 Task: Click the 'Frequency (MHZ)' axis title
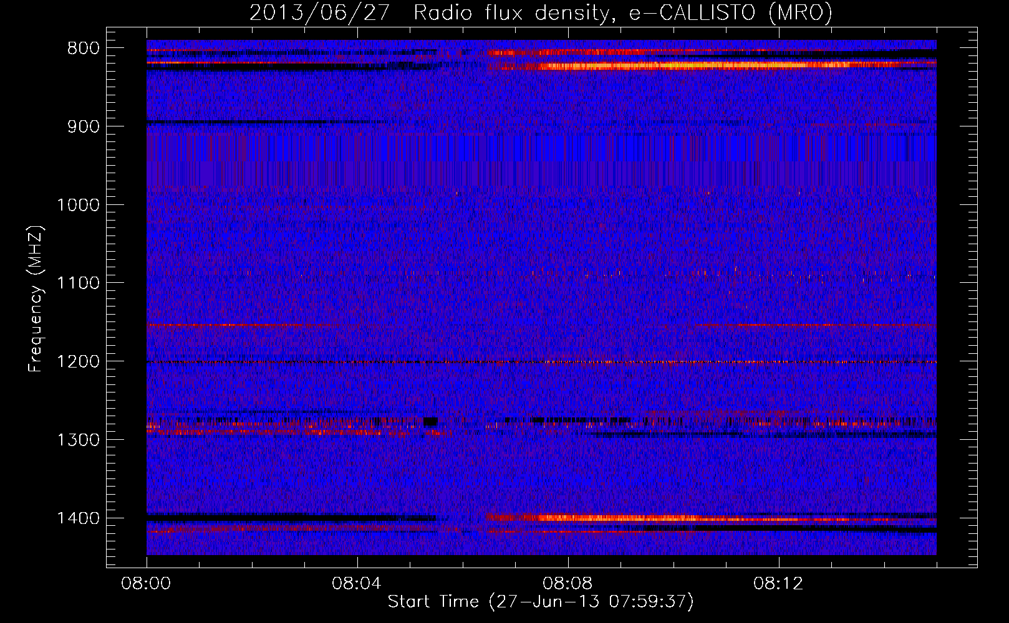click(x=36, y=298)
